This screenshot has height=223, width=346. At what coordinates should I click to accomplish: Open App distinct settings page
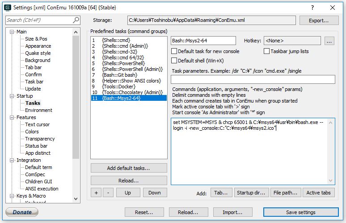tap(38, 153)
